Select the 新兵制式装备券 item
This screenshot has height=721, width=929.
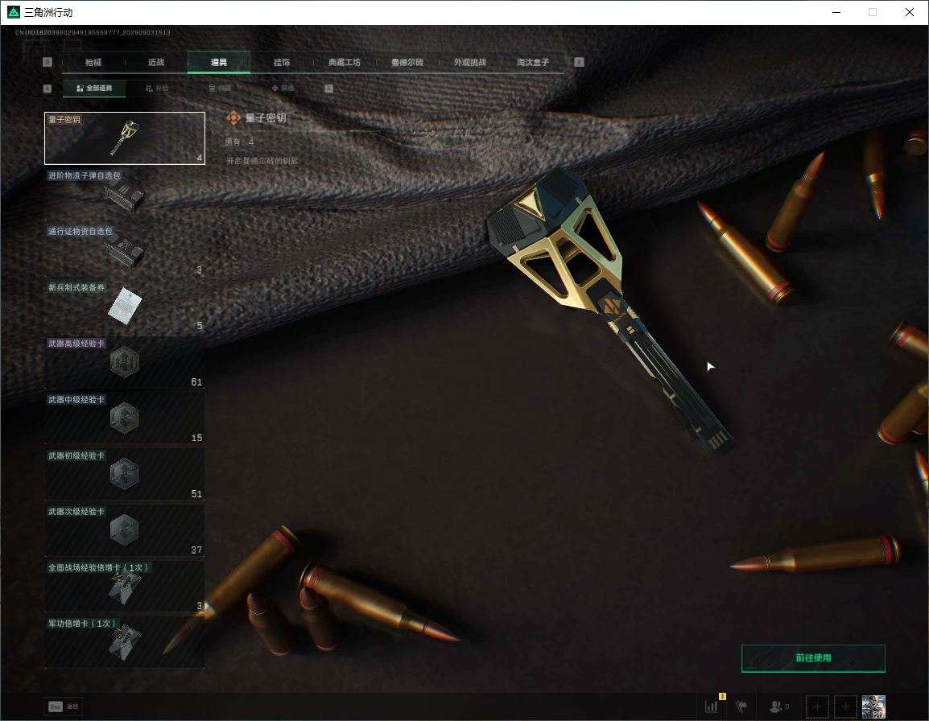click(x=125, y=307)
